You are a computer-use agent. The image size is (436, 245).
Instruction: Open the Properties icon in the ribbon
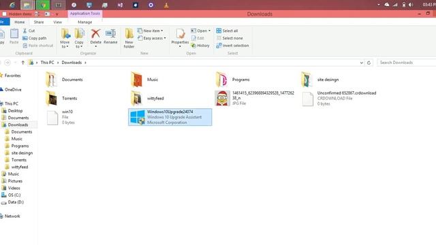[x=180, y=34]
